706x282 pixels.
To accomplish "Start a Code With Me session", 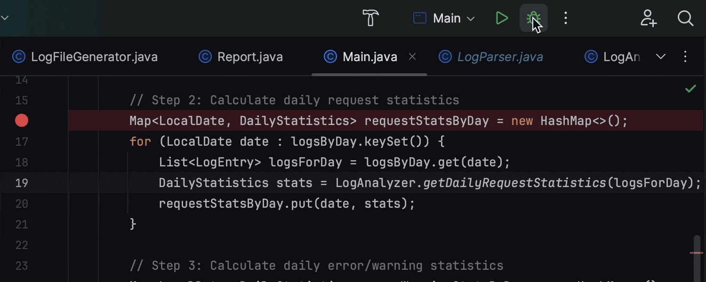I will point(649,19).
